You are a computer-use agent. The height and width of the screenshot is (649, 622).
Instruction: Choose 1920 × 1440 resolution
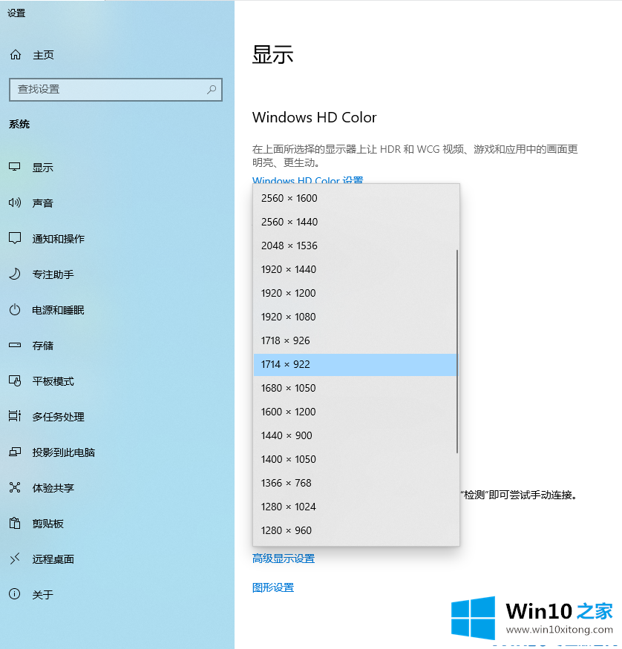click(356, 269)
